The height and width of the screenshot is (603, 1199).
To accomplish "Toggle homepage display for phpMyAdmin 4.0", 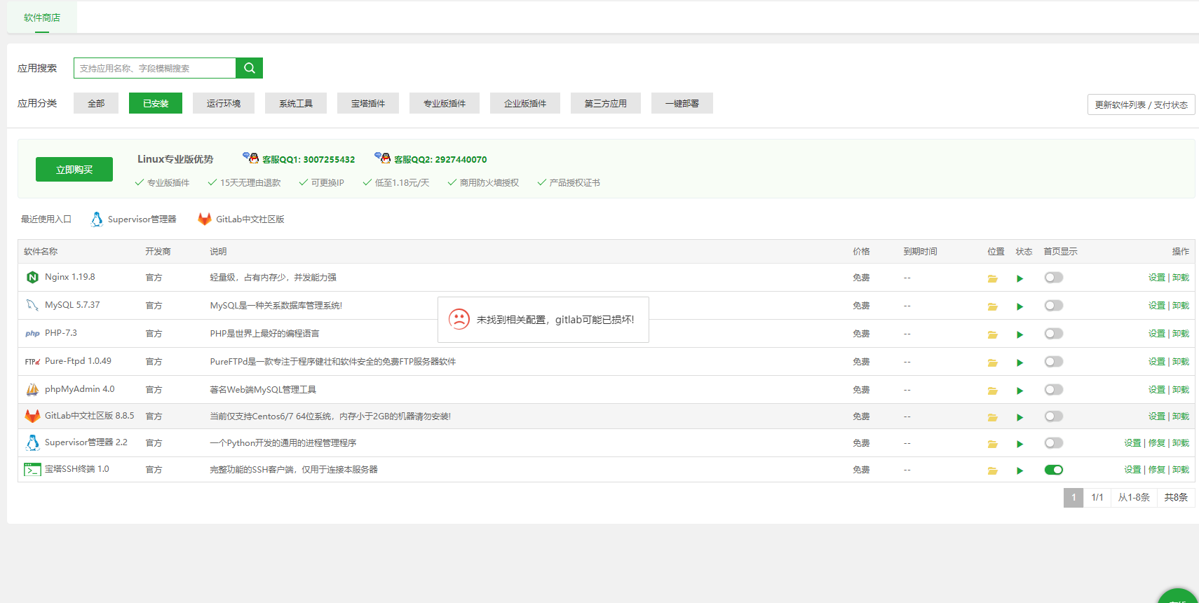I will (x=1053, y=390).
